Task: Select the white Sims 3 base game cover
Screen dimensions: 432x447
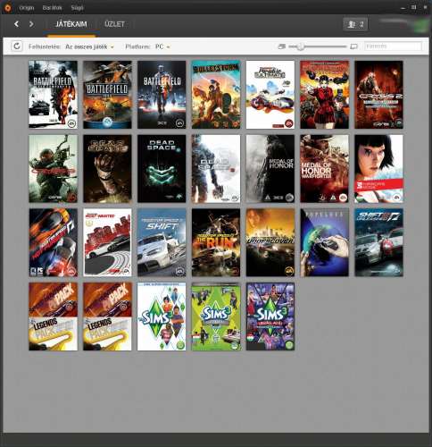Action: pos(162,316)
